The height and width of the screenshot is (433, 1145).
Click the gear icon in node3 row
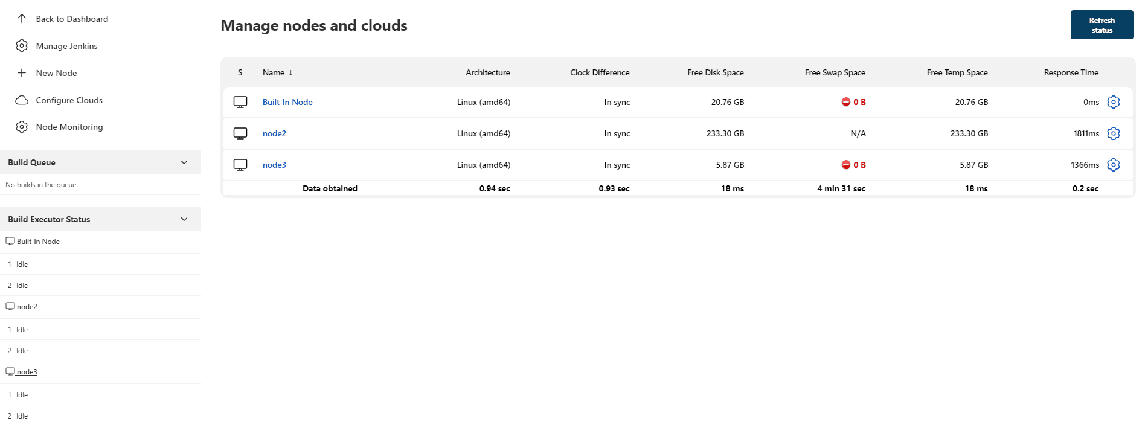[1113, 165]
